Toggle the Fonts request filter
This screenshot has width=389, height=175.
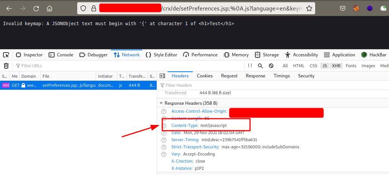(x=351, y=66)
